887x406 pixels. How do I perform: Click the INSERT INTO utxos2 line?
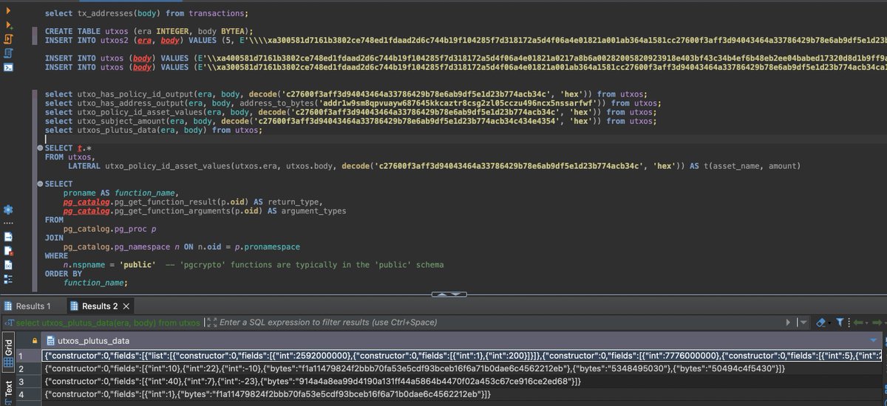[x=466, y=40]
